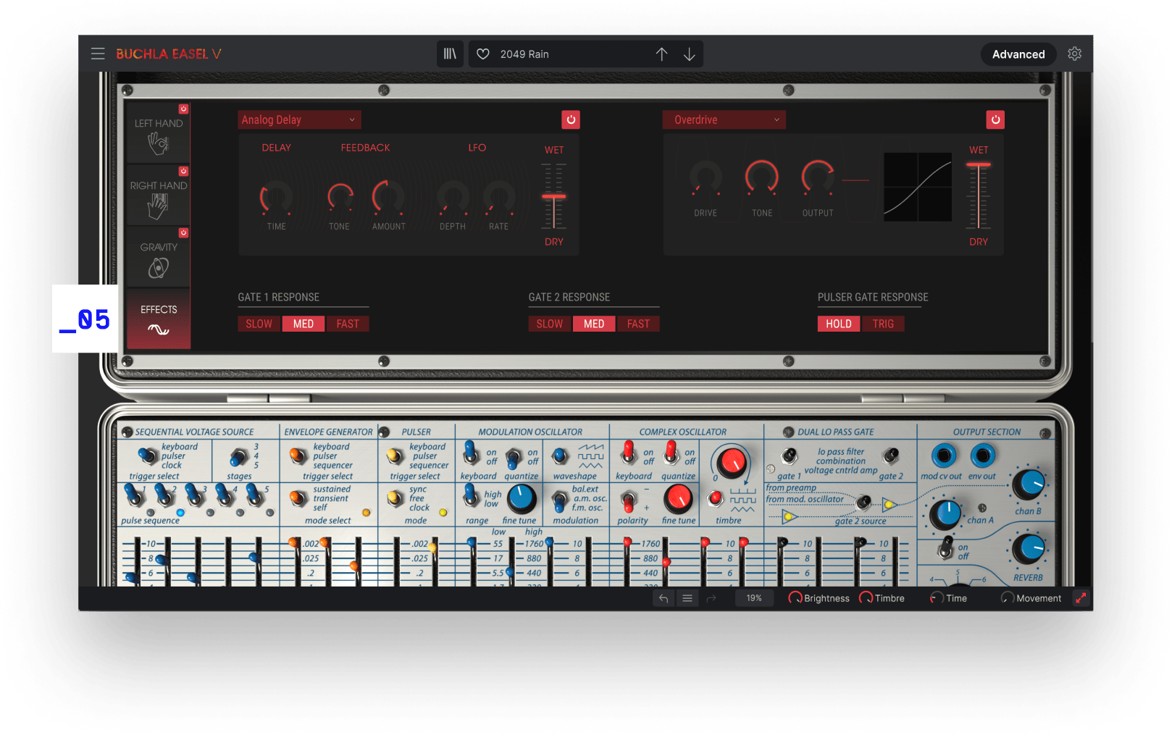Click the 2049 Rain preset name
This screenshot has width=1172, height=735.
[x=524, y=54]
